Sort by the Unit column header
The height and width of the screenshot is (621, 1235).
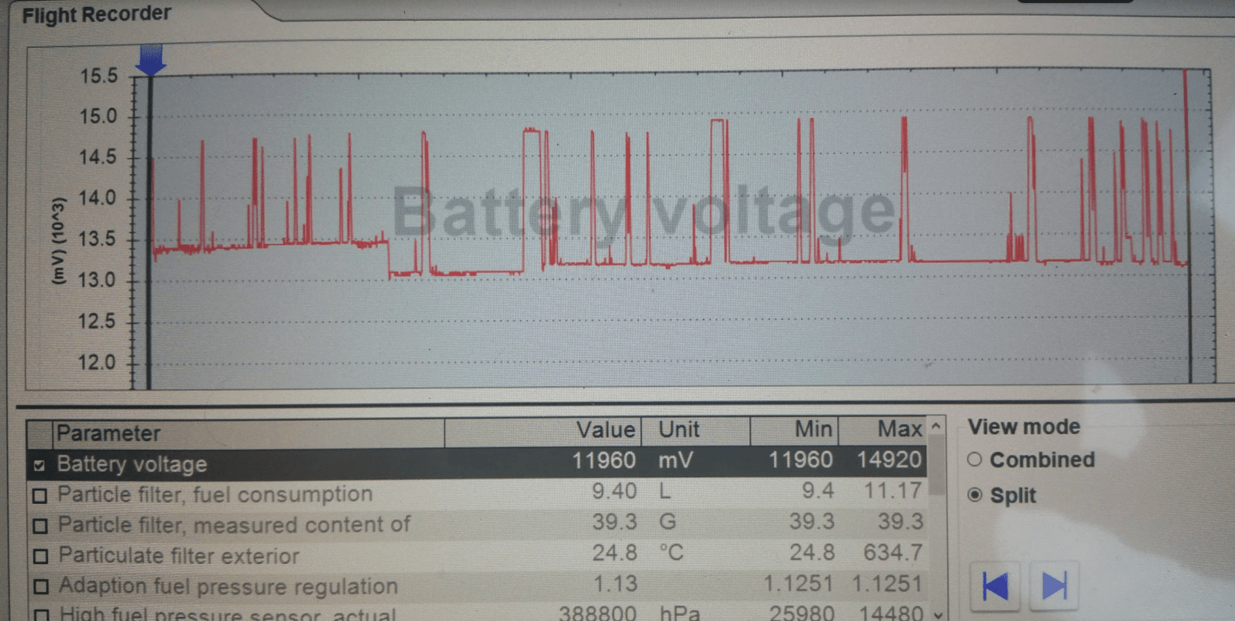click(x=695, y=430)
